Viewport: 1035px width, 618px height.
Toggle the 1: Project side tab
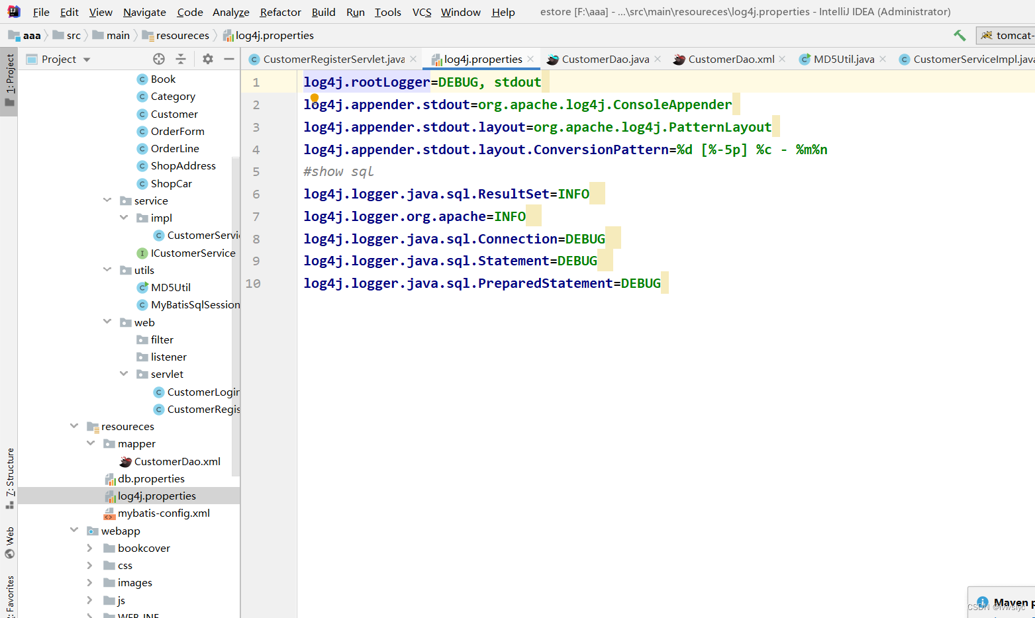click(9, 80)
